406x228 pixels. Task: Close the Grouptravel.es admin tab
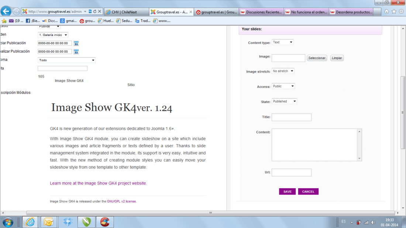191,12
